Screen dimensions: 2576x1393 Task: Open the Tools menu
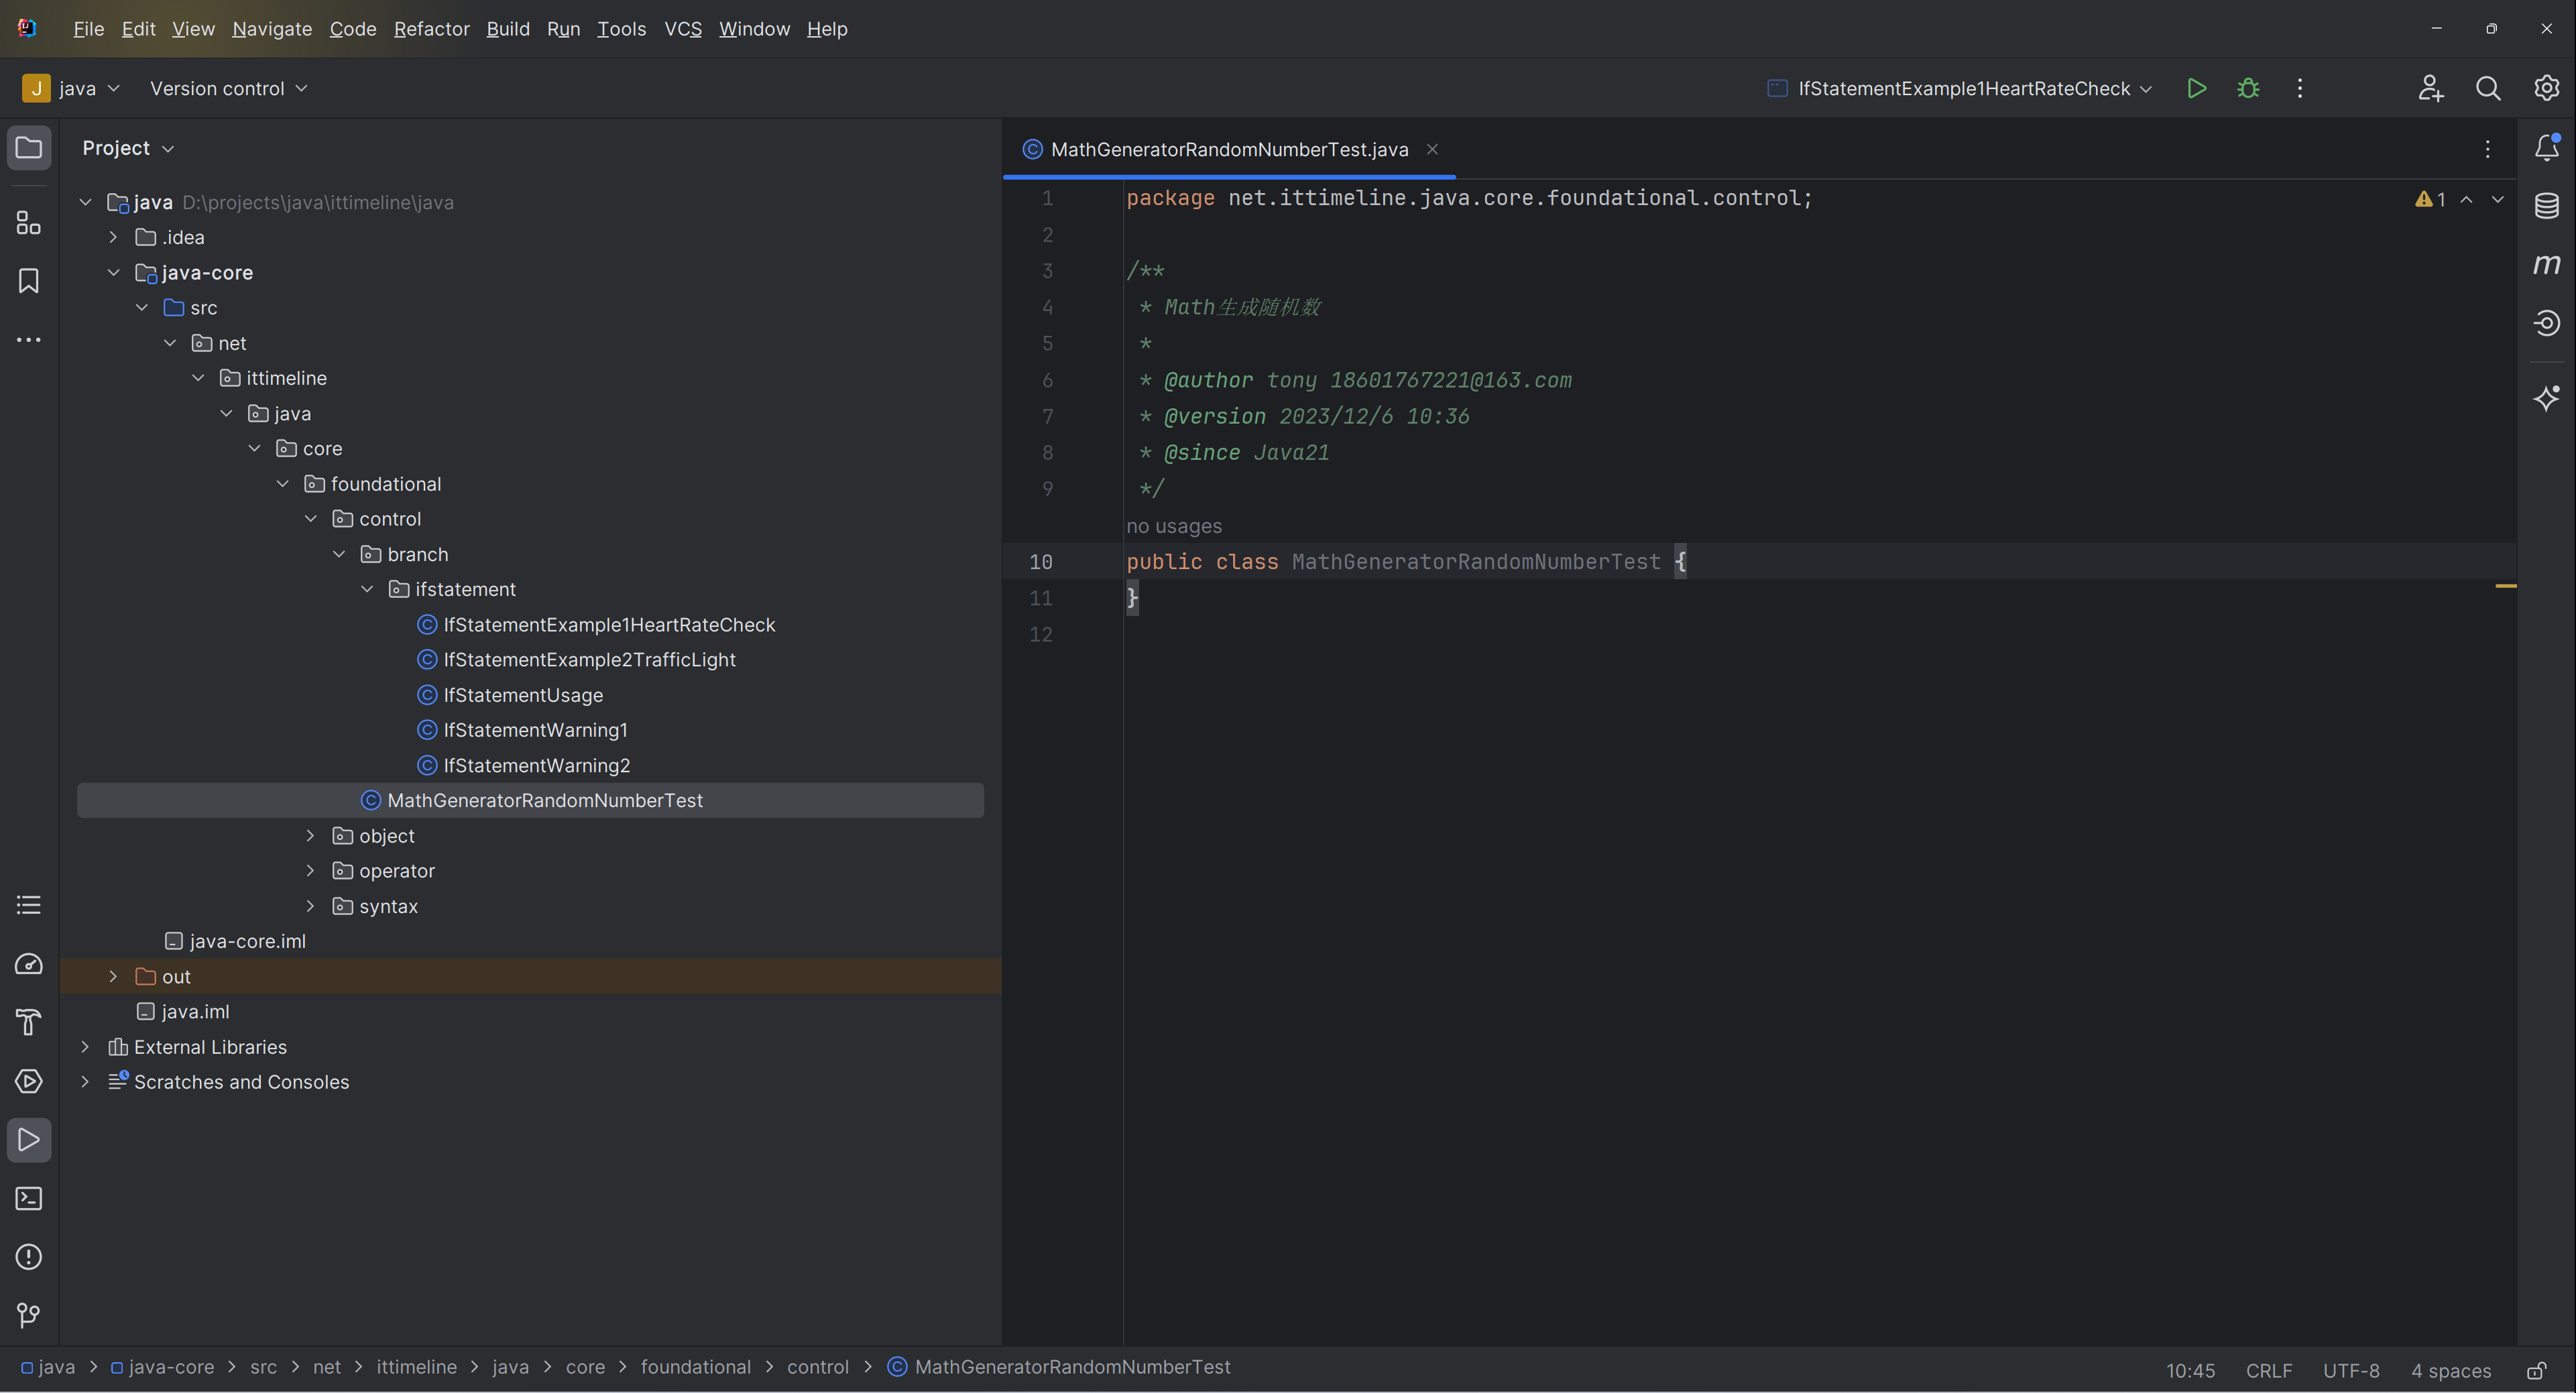621,29
